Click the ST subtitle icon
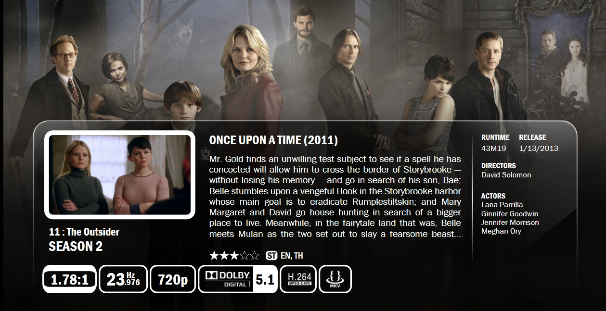This screenshot has height=311, width=606. click(271, 256)
